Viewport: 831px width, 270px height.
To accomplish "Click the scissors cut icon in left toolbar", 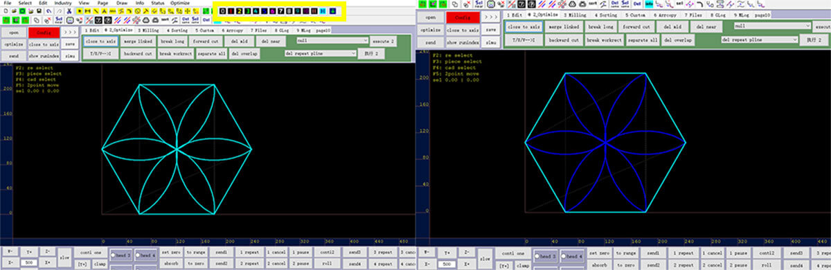I will click(x=69, y=11).
